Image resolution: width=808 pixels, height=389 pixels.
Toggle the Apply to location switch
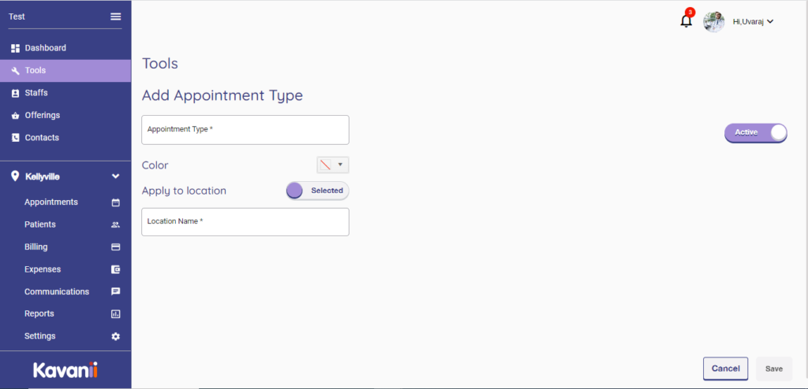[317, 191]
